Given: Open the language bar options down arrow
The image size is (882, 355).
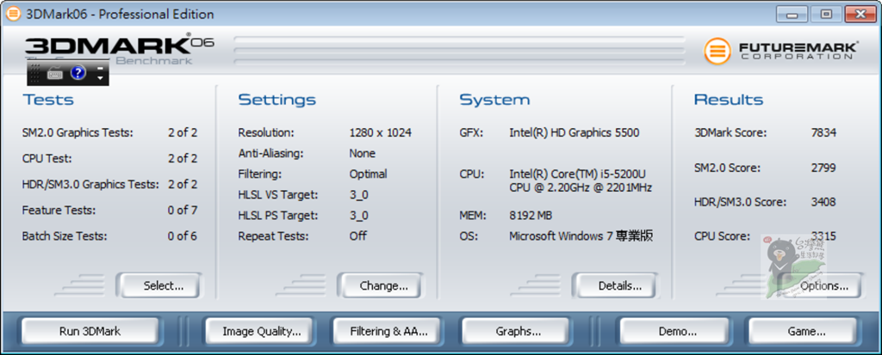Looking at the screenshot, I should [x=100, y=77].
